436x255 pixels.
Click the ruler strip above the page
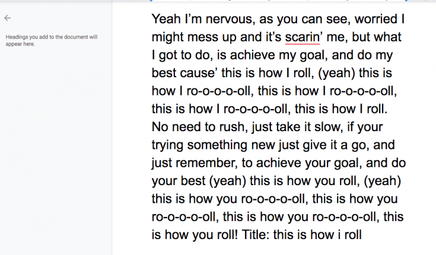pos(274,1)
